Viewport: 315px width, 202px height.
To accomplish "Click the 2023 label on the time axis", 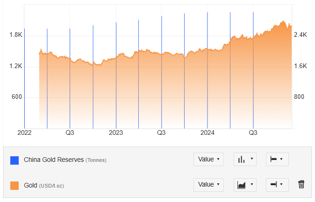I will pos(116,132).
